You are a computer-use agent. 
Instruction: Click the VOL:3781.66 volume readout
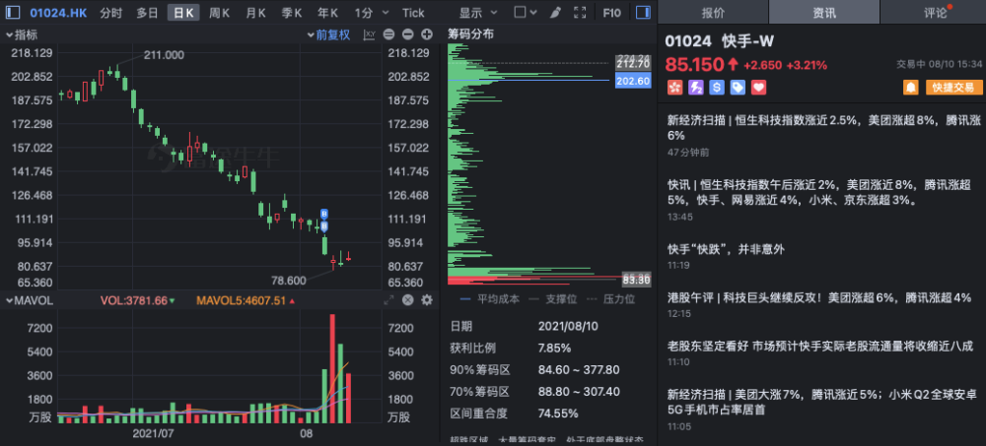pos(138,301)
